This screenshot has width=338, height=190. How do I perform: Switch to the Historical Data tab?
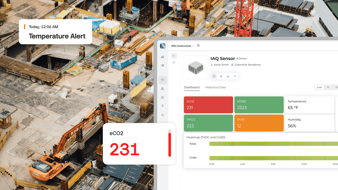coord(216,87)
